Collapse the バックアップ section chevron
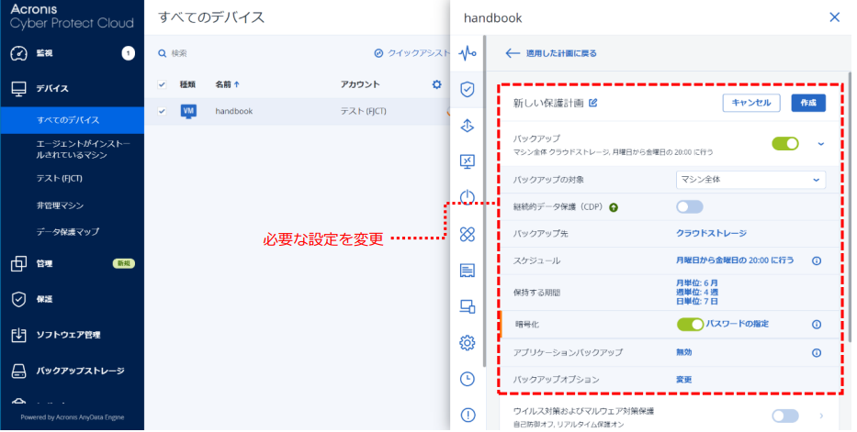Viewport: 857px width, 432px height. point(820,143)
